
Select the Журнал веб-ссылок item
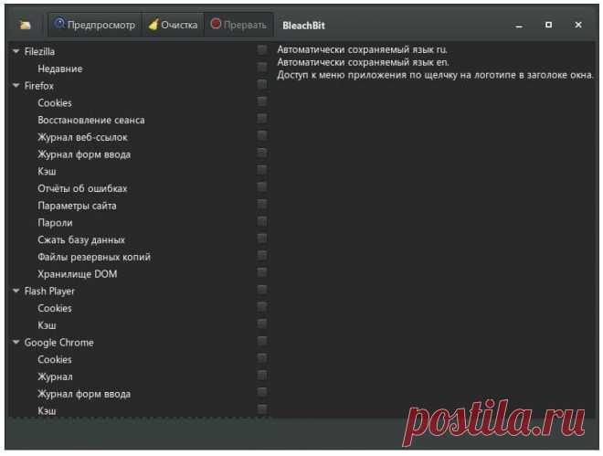[82, 137]
